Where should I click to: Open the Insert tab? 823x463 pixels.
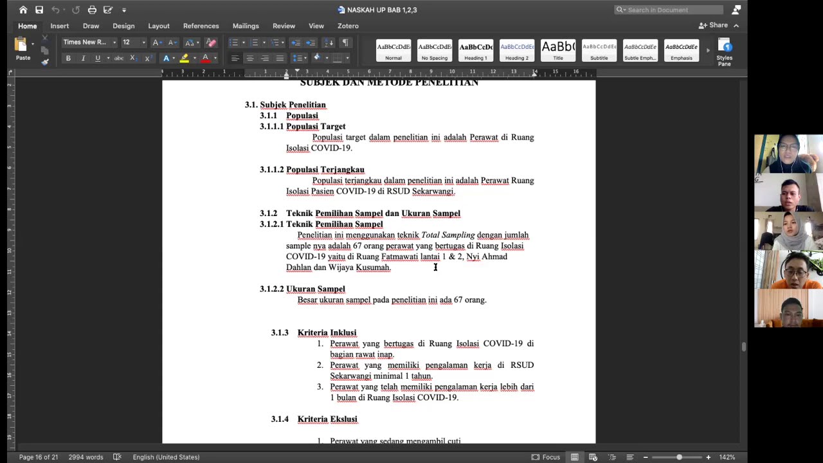pos(60,26)
